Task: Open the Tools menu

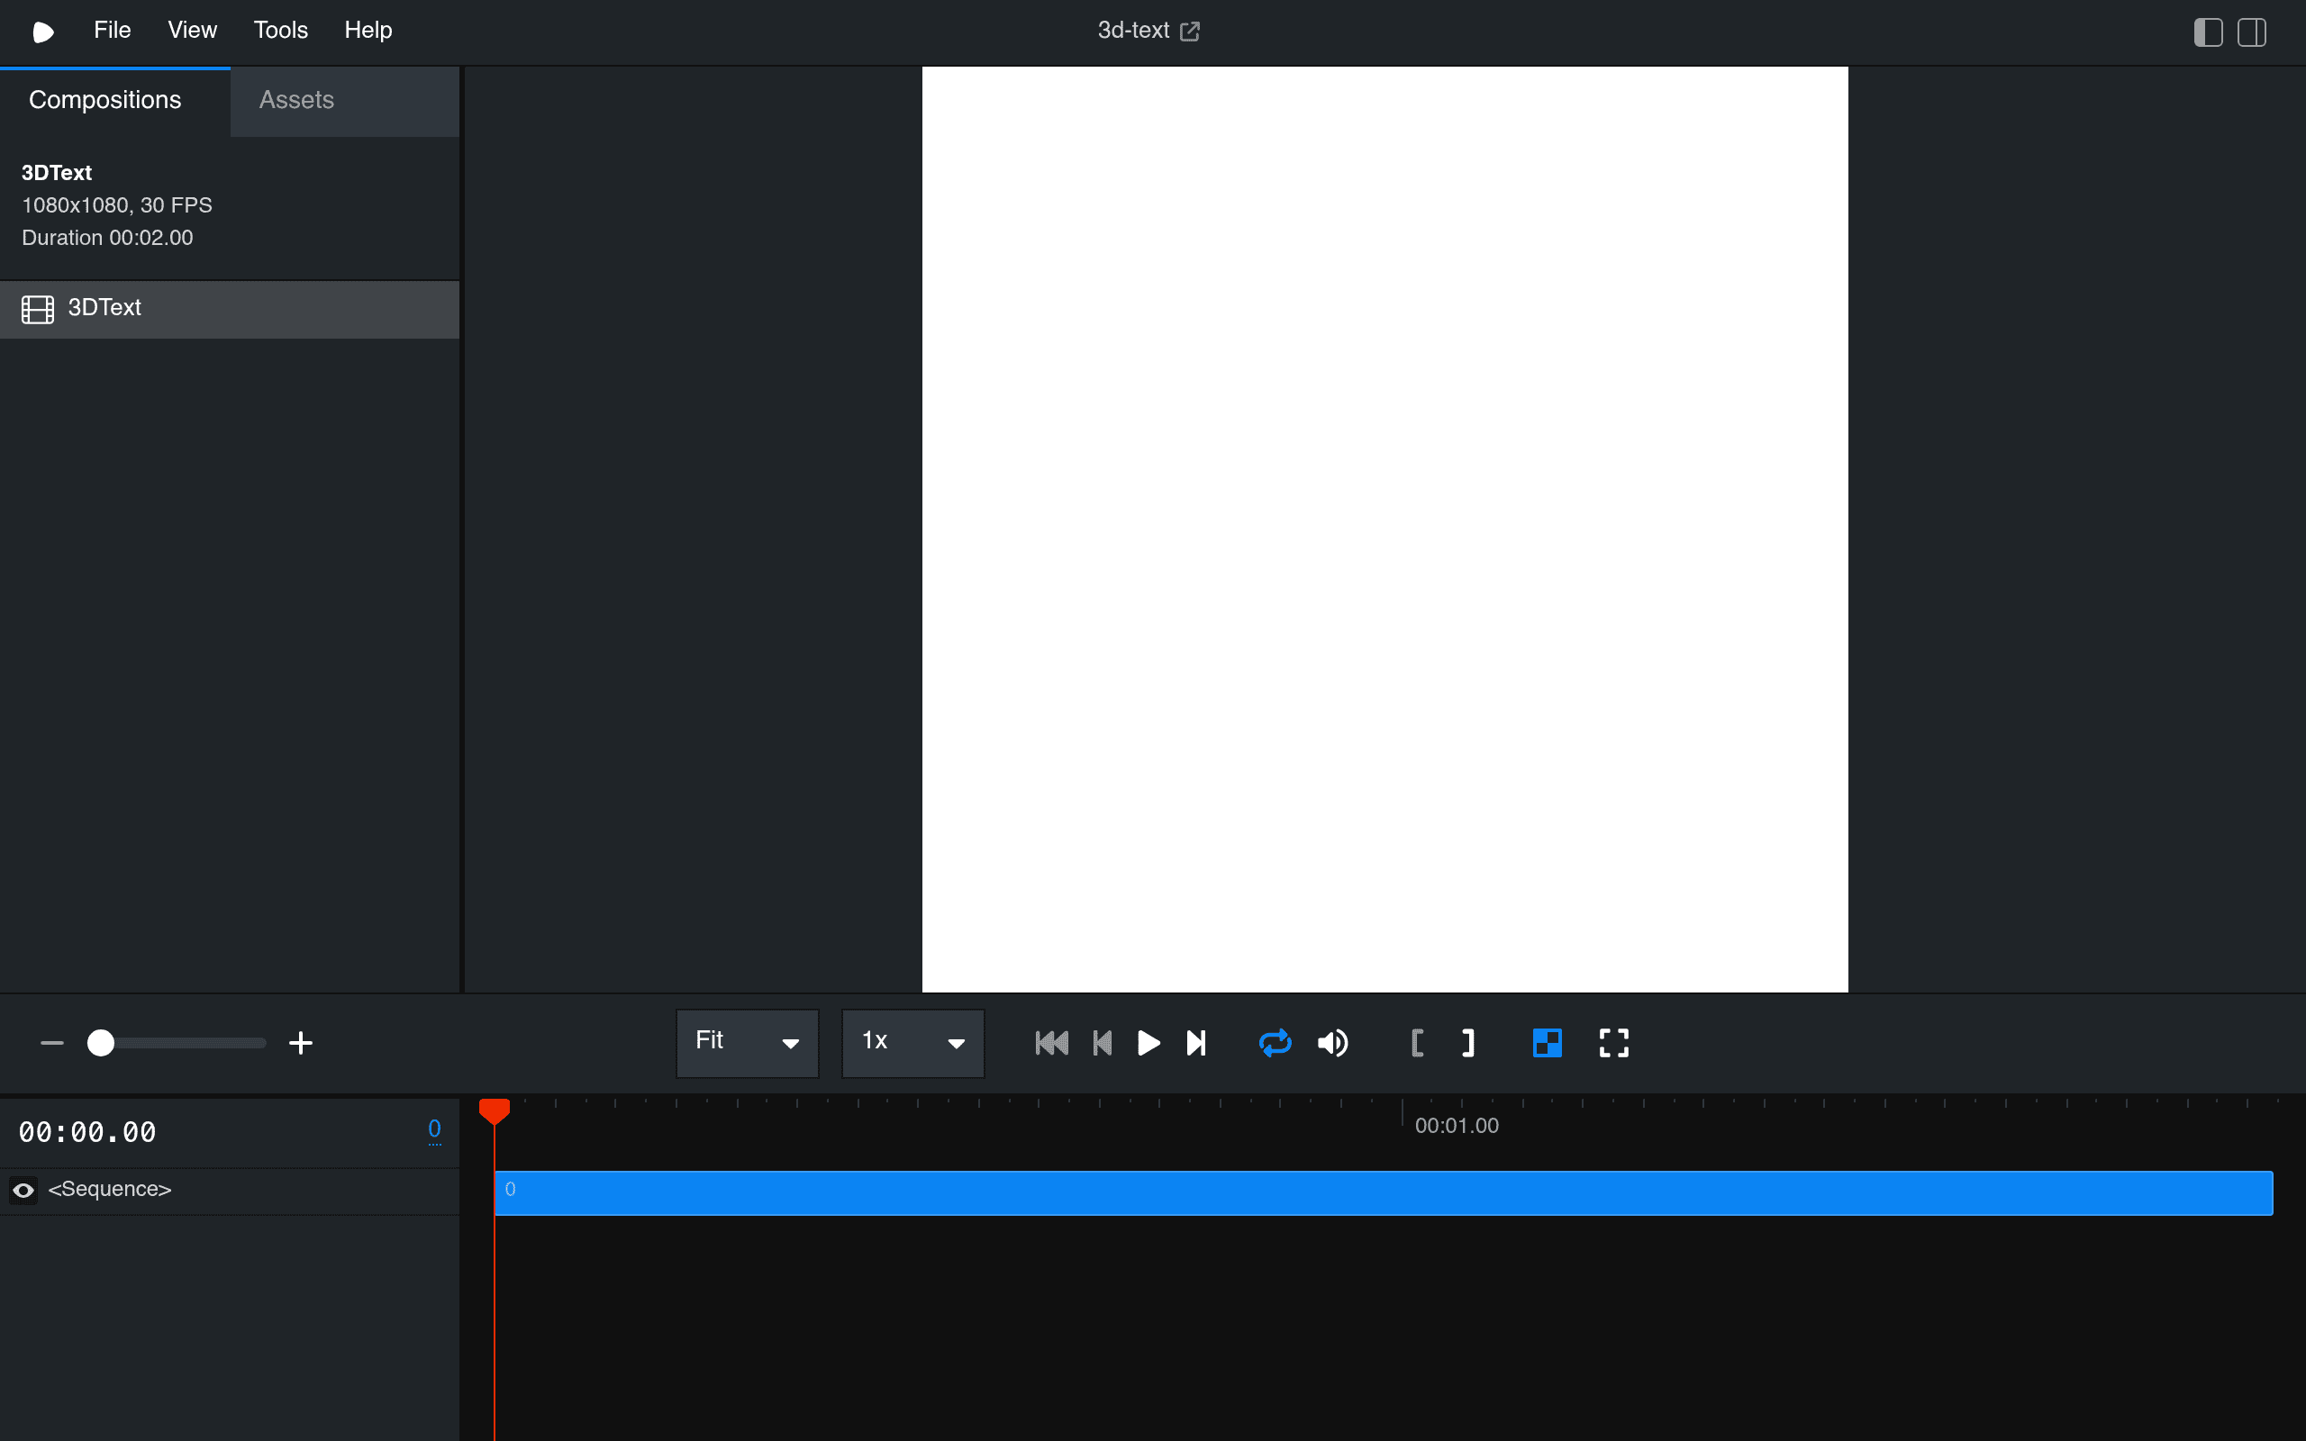Action: click(280, 31)
